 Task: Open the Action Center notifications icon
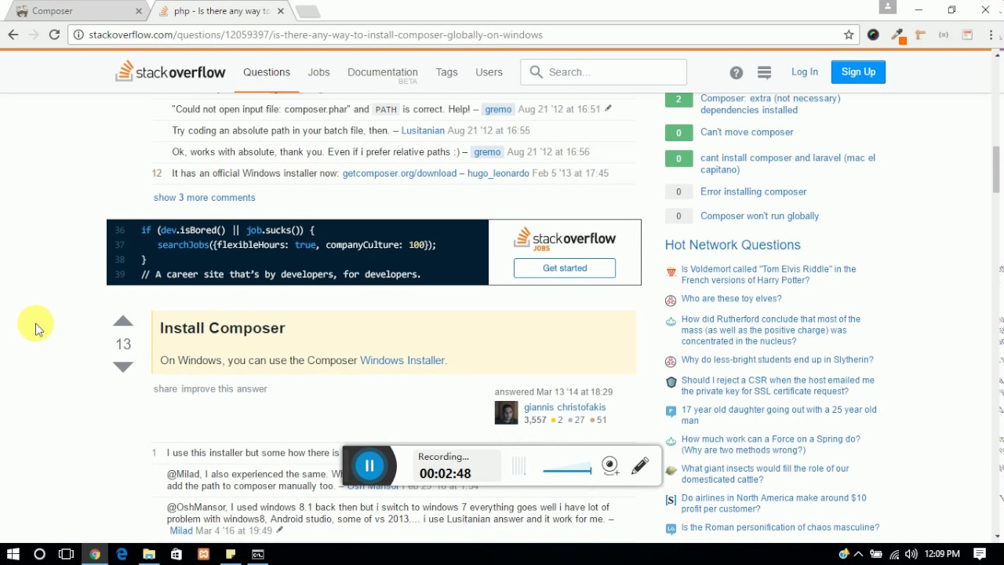(x=980, y=554)
